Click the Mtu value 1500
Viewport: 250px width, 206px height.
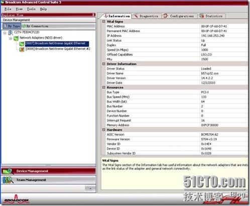coord(204,59)
